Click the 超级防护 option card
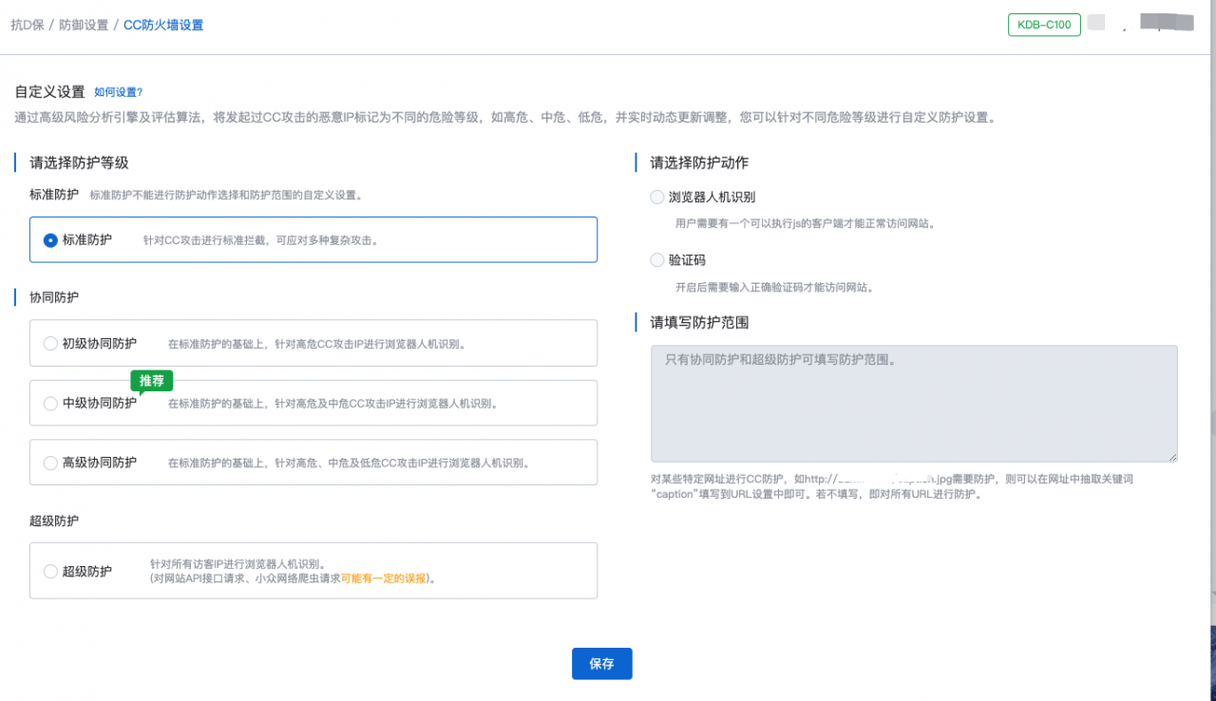The width and height of the screenshot is (1216, 701). 313,570
